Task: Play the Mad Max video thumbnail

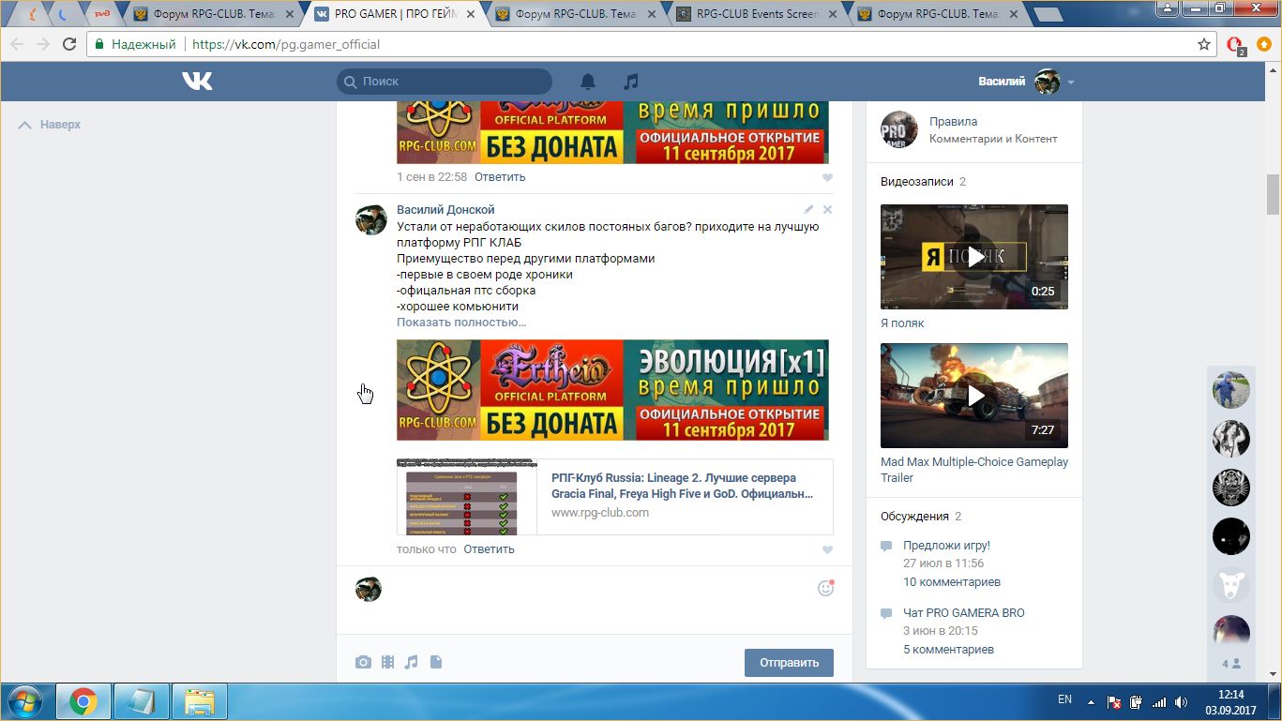Action: tap(974, 396)
